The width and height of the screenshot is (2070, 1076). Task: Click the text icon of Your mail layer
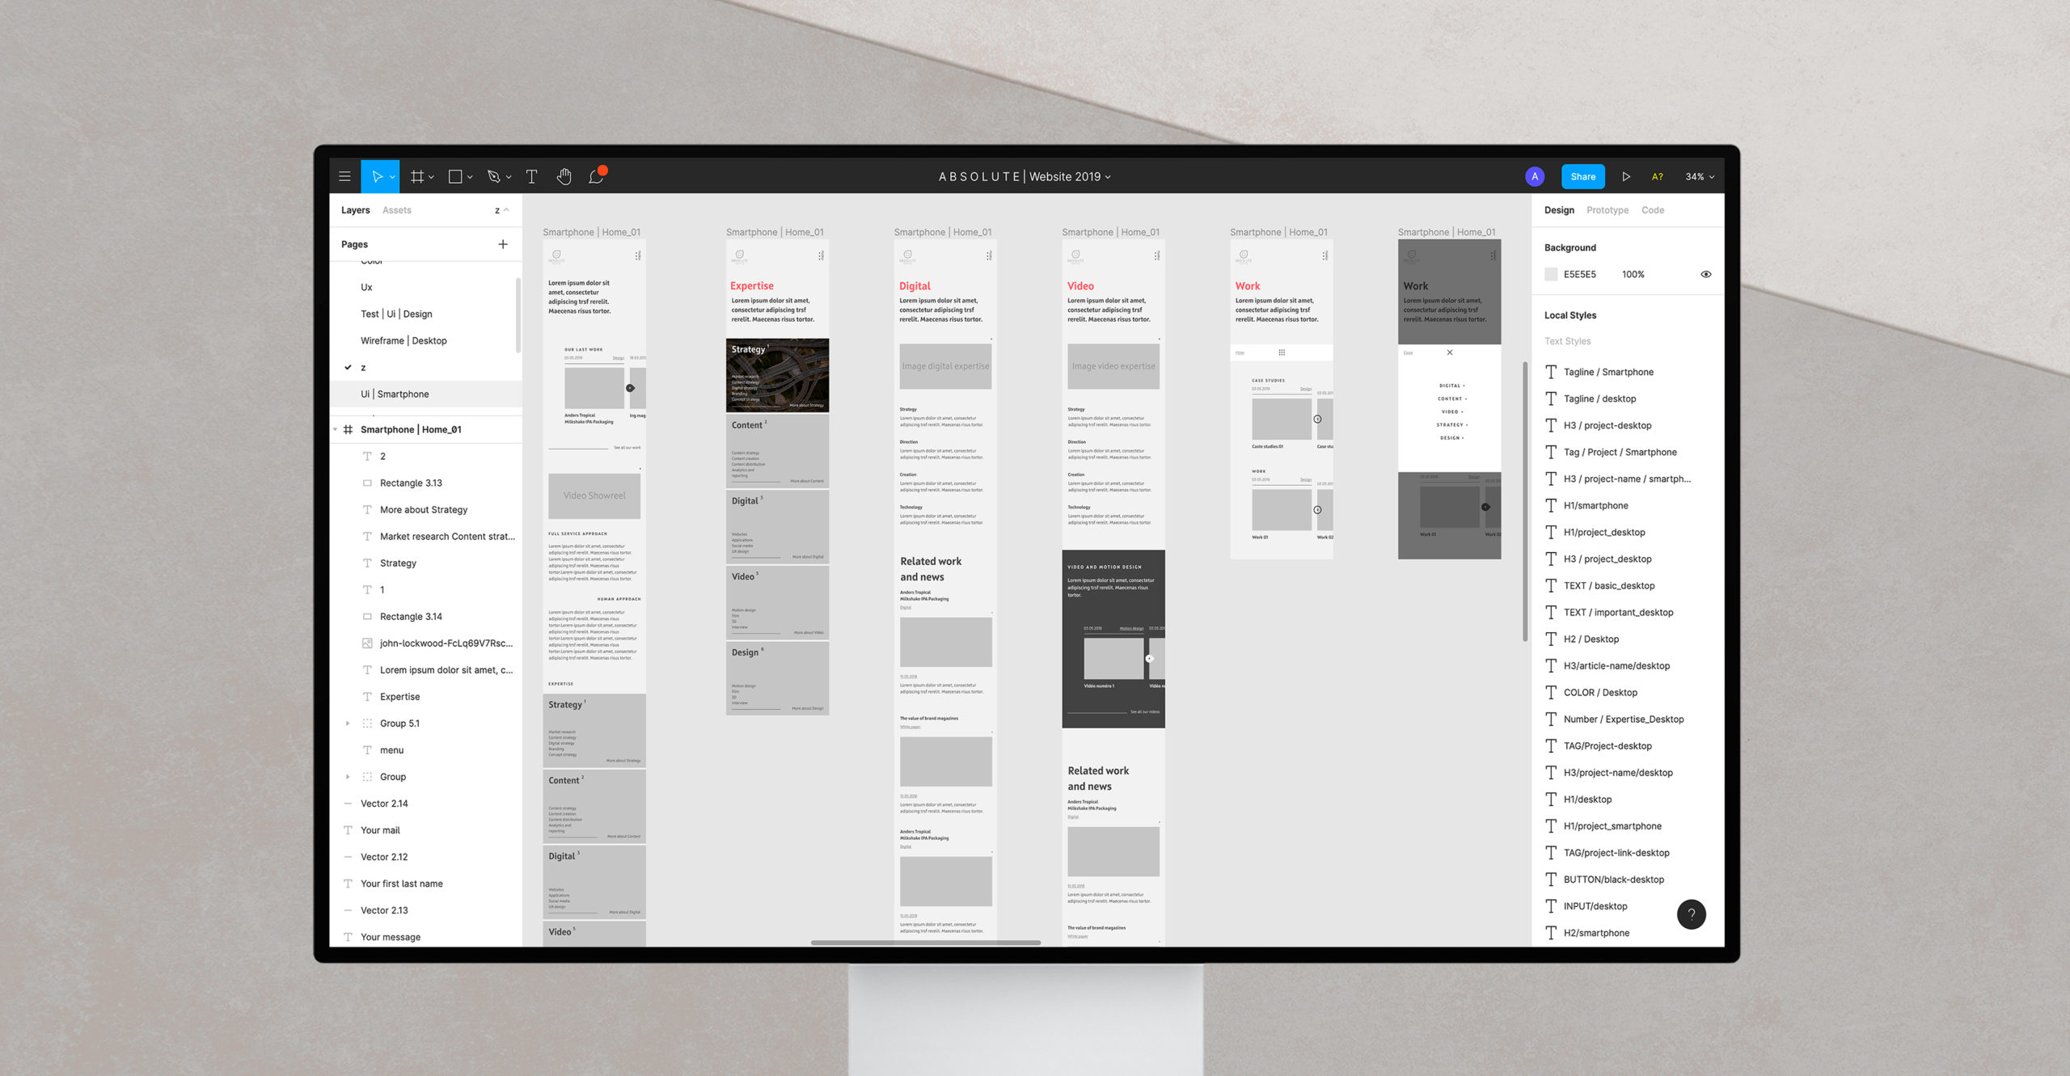point(348,829)
